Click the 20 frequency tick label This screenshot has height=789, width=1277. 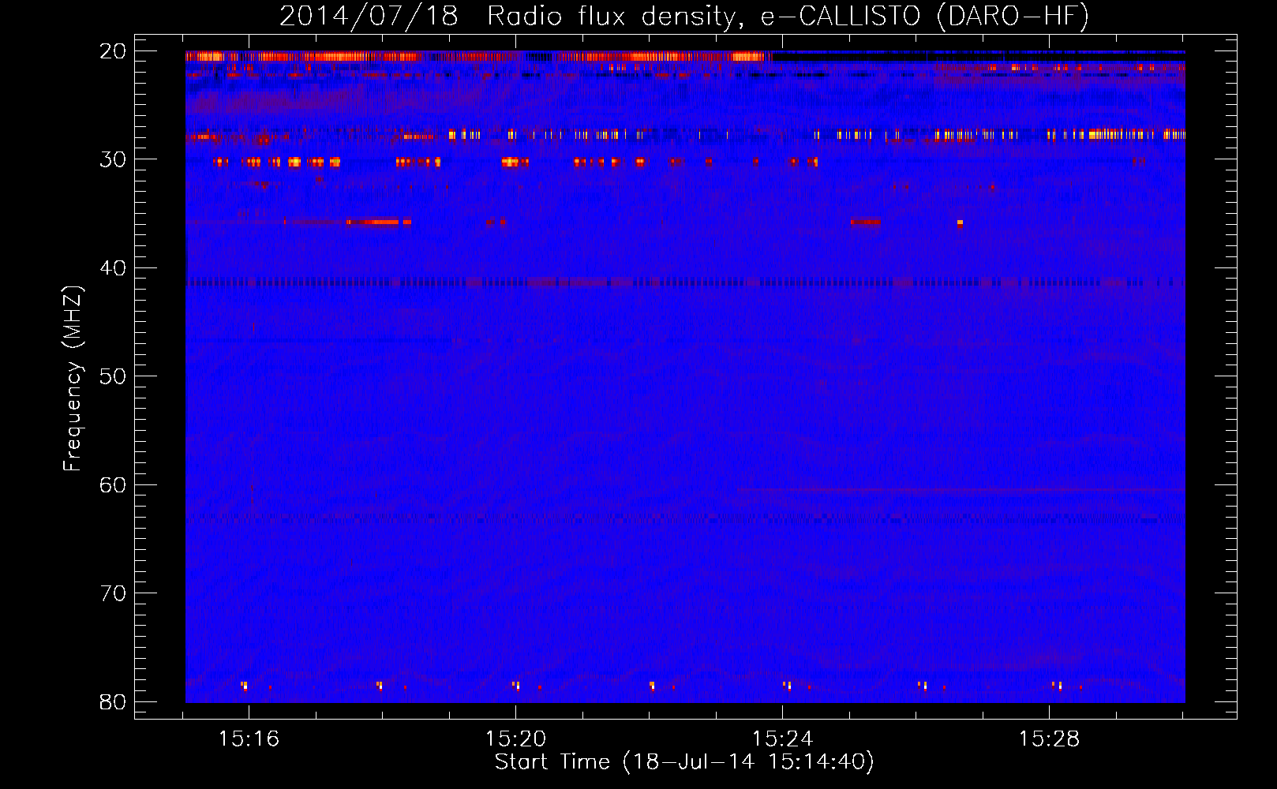[113, 51]
